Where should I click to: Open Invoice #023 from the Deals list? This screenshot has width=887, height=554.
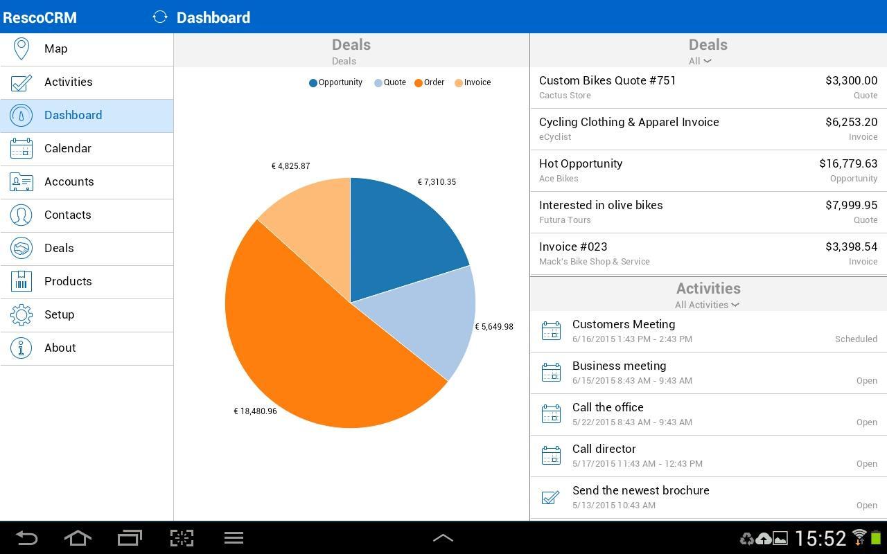coord(707,253)
